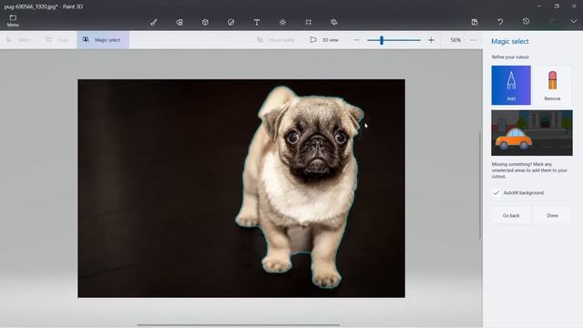583x328 pixels.
Task: Click the horizontal canvas scrollbar
Action: tap(238, 324)
